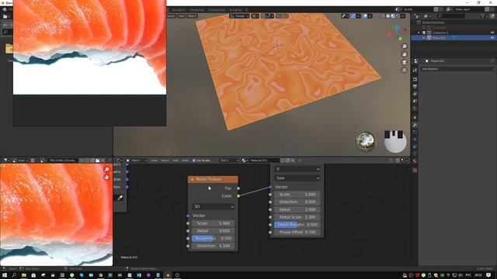Click the HDRI preview sphere in viewport

coord(365,141)
